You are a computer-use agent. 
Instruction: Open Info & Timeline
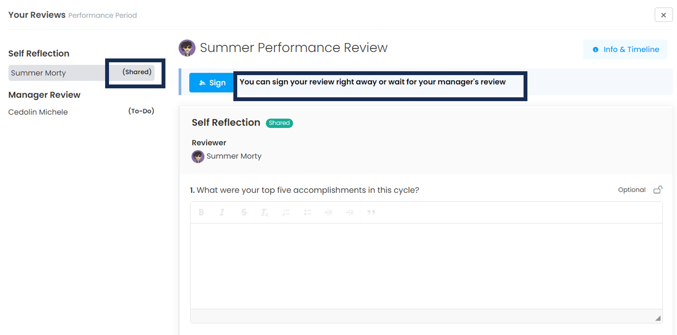pos(625,50)
